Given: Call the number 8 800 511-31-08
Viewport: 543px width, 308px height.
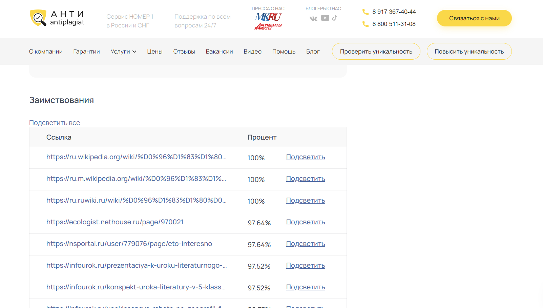Looking at the screenshot, I should coord(394,24).
